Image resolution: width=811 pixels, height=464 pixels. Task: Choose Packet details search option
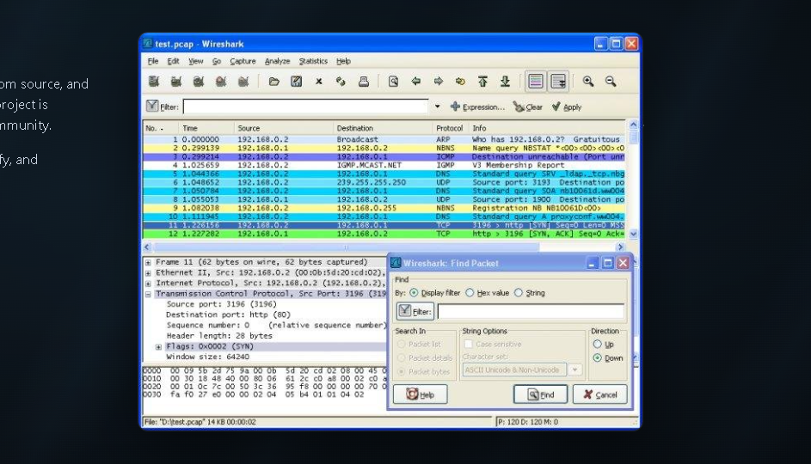401,357
